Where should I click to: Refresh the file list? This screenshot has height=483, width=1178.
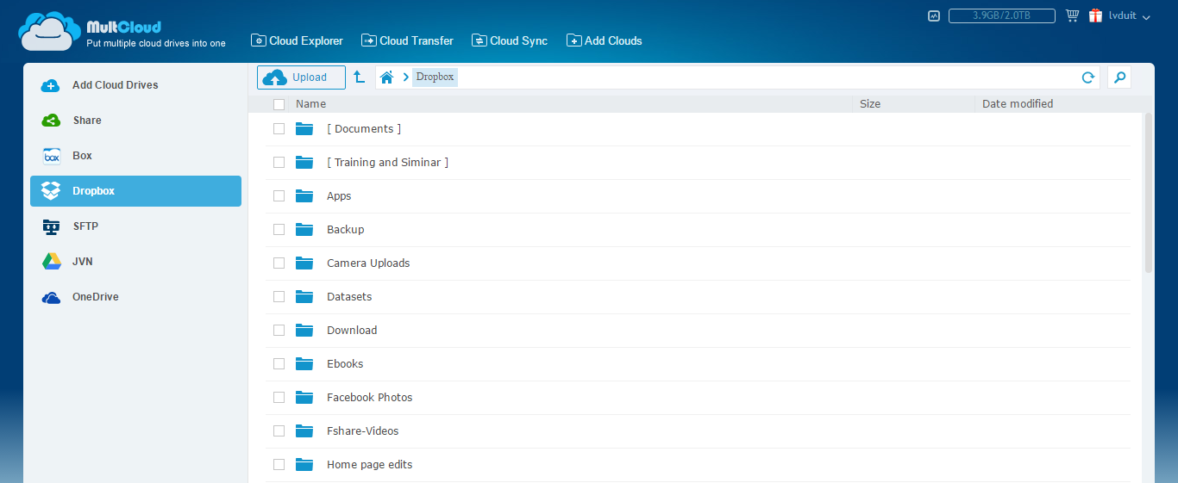click(x=1088, y=77)
